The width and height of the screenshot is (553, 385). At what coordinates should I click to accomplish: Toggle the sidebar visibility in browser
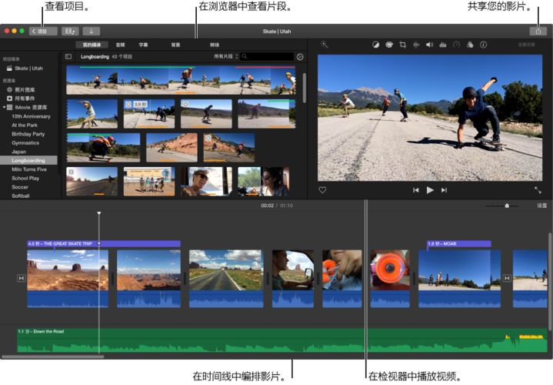tap(68, 57)
